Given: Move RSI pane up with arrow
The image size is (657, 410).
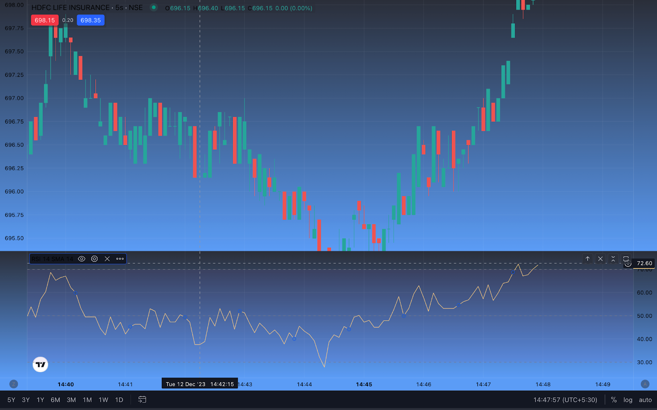Looking at the screenshot, I should (588, 259).
